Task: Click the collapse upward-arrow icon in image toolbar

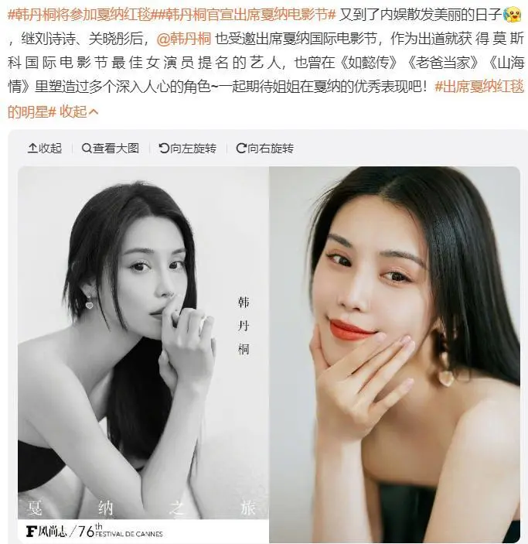Action: [32, 149]
